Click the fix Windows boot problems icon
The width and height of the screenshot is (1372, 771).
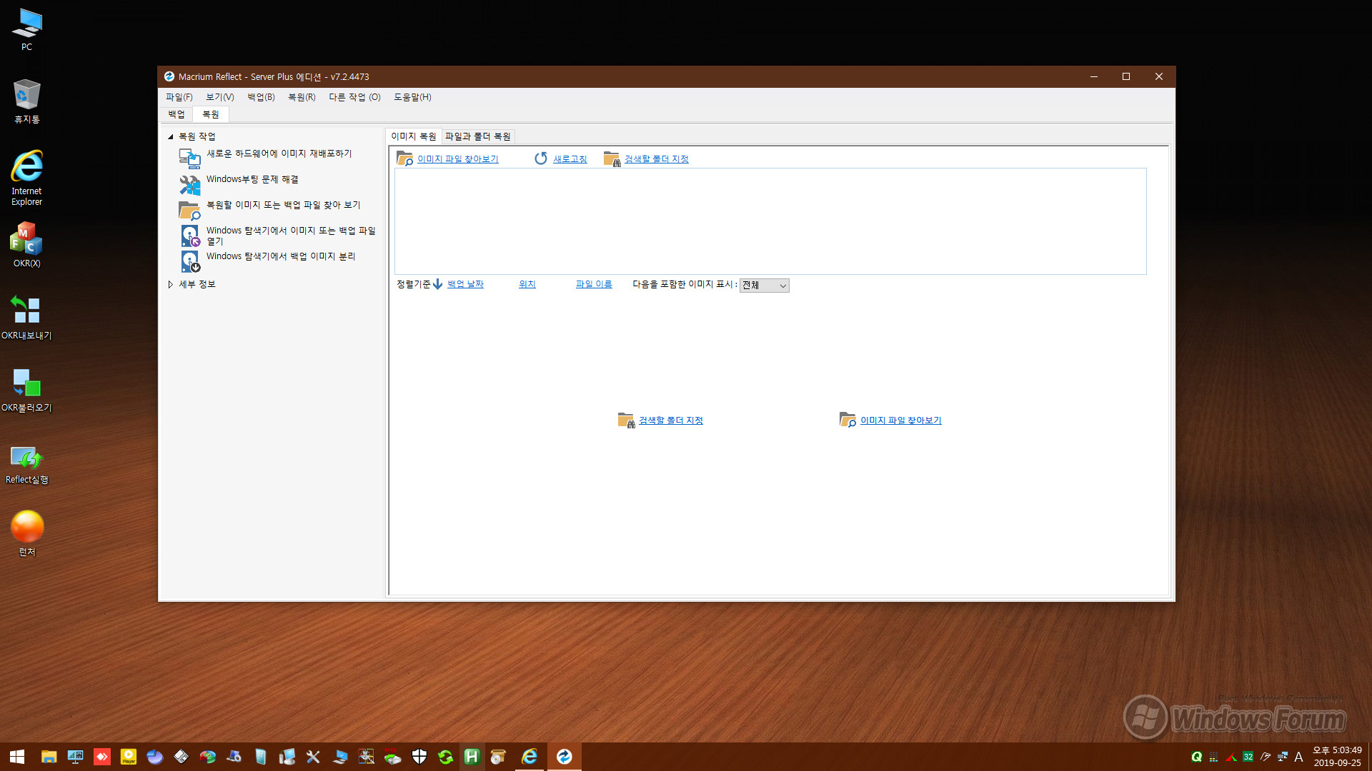[189, 184]
